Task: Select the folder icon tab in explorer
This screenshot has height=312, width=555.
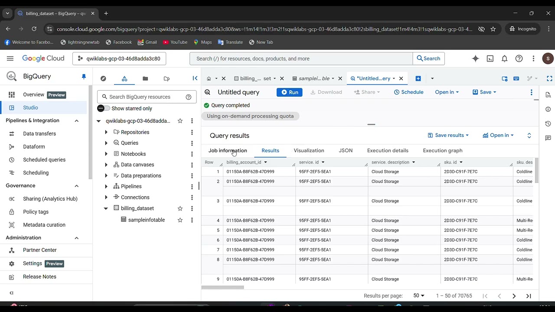Action: point(145,78)
